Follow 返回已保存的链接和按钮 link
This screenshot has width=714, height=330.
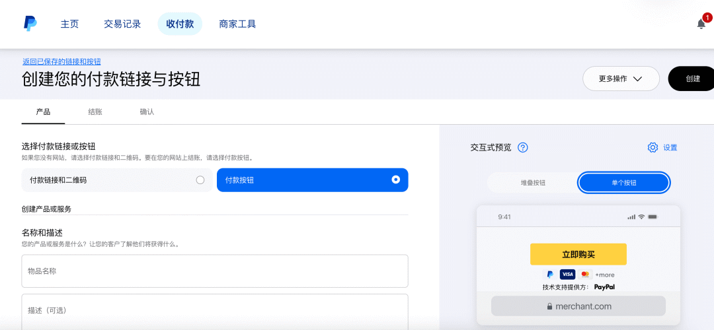pos(62,62)
